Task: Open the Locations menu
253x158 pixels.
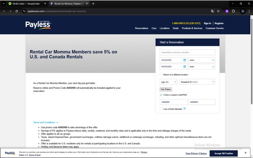Action: click(164, 28)
